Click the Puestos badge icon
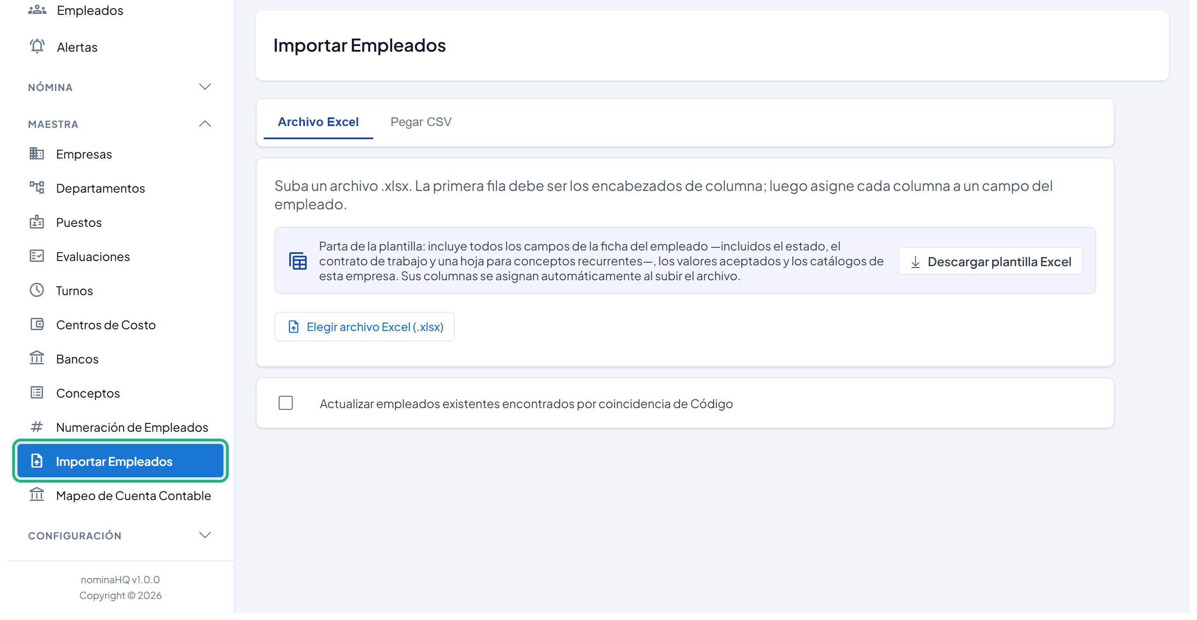1197x620 pixels. tap(37, 223)
